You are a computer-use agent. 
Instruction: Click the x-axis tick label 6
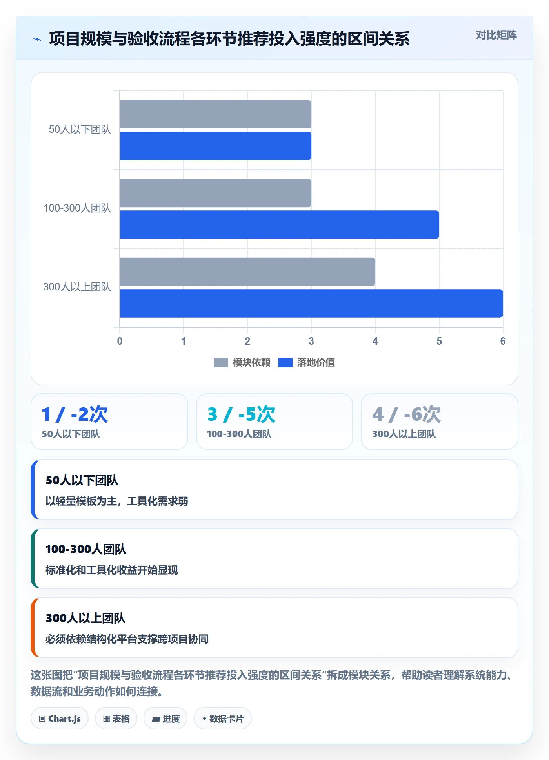(x=503, y=341)
